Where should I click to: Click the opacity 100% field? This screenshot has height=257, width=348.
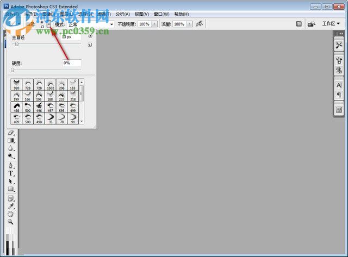pyautogui.click(x=145, y=24)
